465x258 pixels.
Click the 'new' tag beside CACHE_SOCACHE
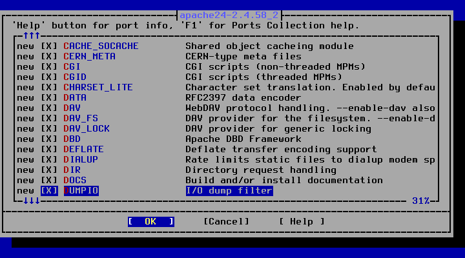point(25,47)
